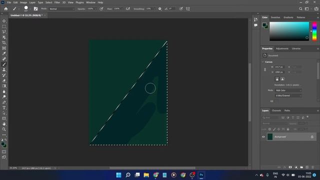The width and height of the screenshot is (320, 180).
Task: Select the Dodge tool
Action: 4,96
